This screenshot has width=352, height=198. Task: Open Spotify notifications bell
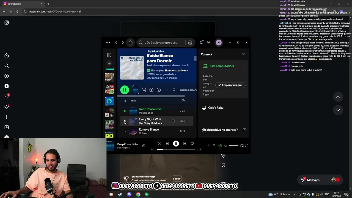[201, 43]
